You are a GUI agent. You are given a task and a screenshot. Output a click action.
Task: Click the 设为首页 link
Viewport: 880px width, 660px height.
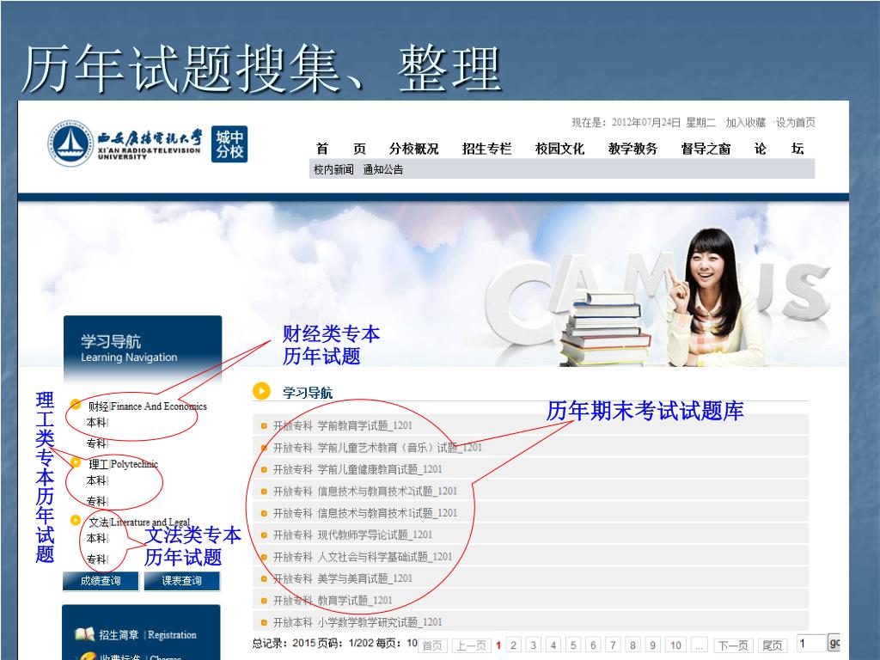[x=795, y=122]
